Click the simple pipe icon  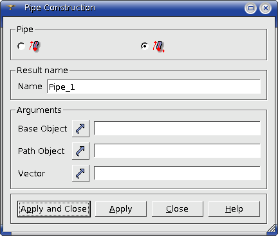pos(35,46)
